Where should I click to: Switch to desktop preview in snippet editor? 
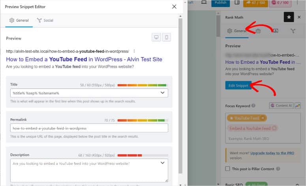click(156, 37)
